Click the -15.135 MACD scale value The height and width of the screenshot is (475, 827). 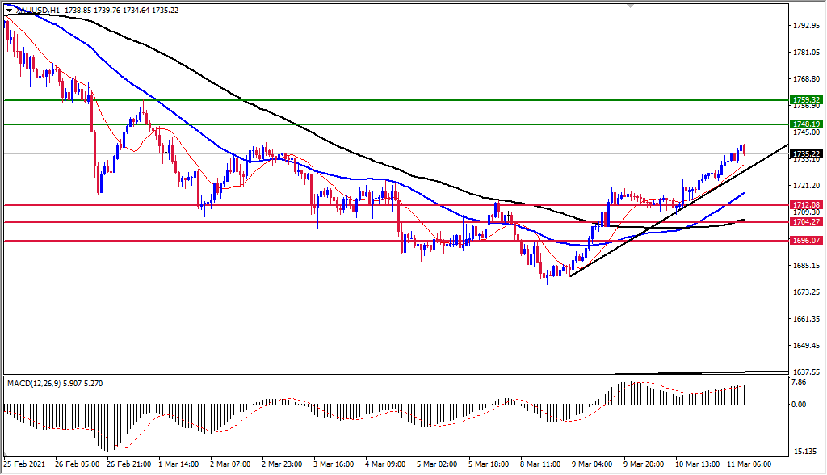point(804,452)
